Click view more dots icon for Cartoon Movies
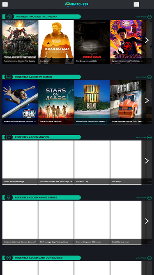Viewport: 154px width, 275px height. 149,258
